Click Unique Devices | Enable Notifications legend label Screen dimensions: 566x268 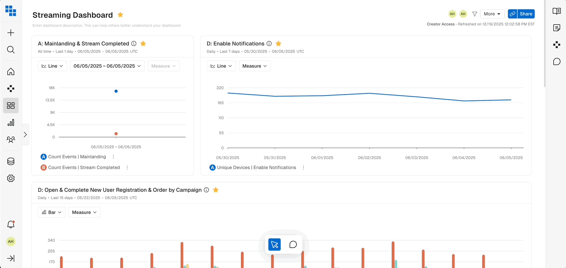coord(256,167)
